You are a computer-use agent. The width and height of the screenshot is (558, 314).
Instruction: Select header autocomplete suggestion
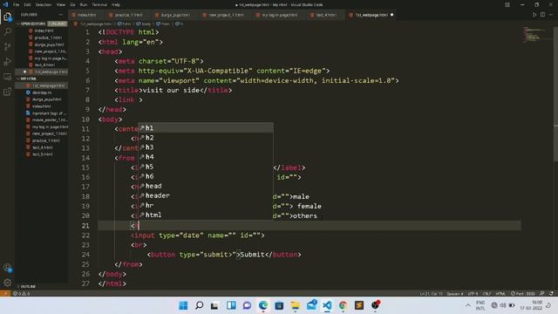tap(206, 195)
